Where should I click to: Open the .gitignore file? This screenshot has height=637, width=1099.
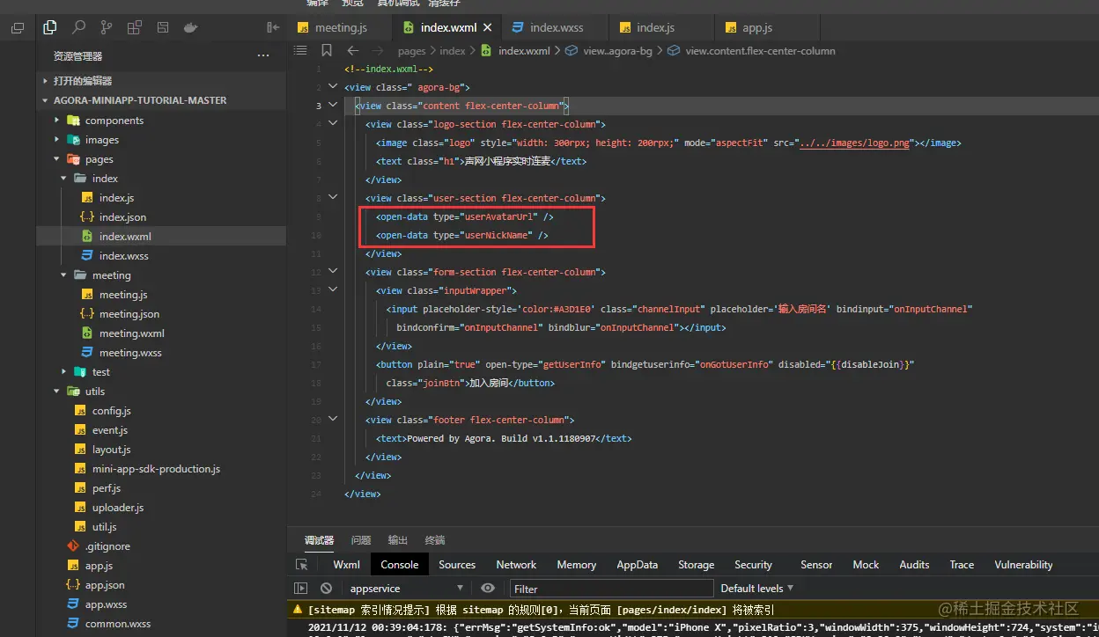tap(161, 546)
